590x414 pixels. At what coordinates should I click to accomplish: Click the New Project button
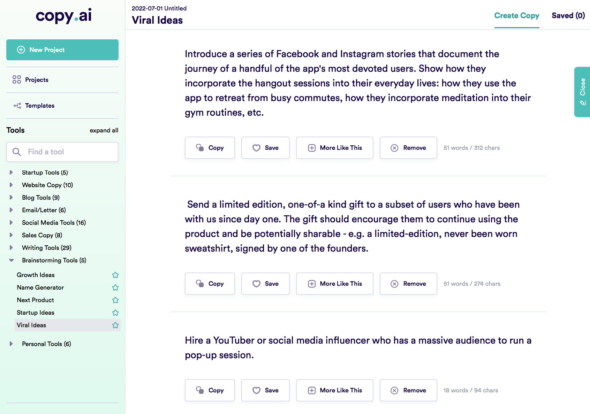click(62, 50)
